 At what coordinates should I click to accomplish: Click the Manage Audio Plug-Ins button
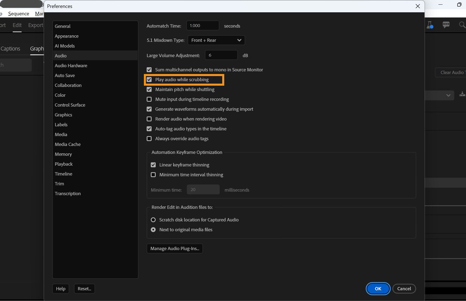[174, 248]
